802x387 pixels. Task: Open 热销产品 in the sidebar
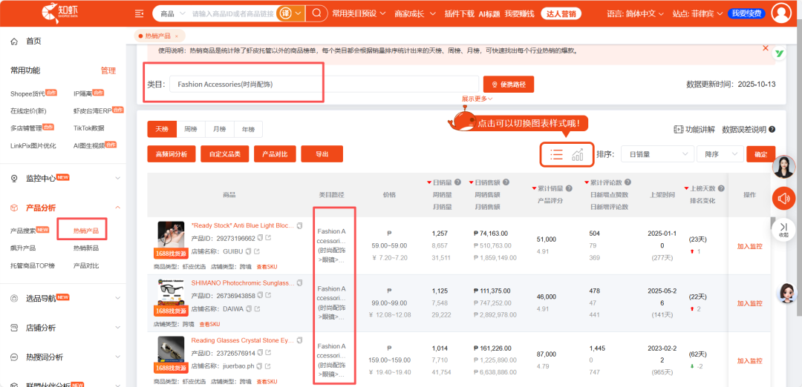pyautogui.click(x=86, y=231)
